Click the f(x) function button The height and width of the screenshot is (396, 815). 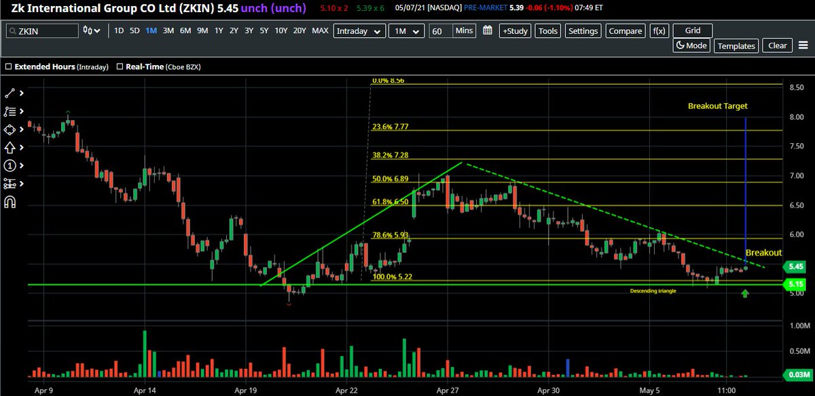(658, 31)
